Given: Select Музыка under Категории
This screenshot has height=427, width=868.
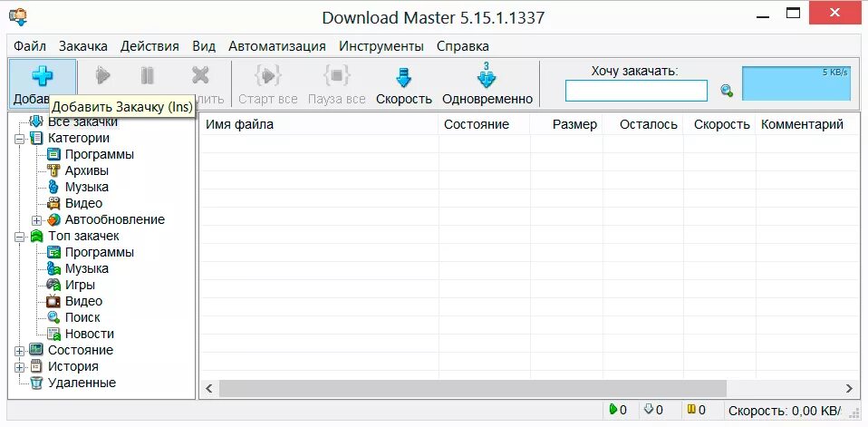Looking at the screenshot, I should [x=86, y=187].
